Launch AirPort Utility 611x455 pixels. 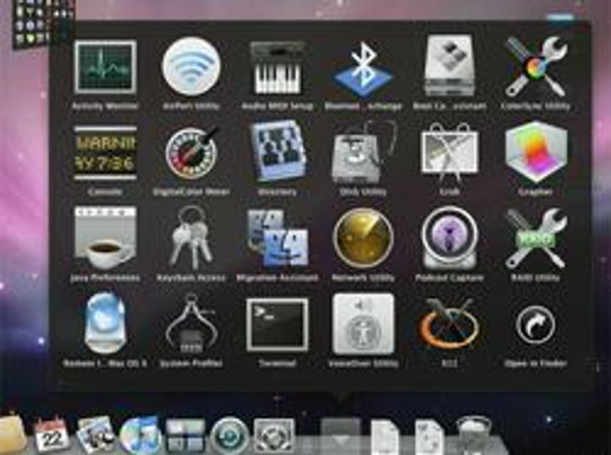(x=191, y=66)
